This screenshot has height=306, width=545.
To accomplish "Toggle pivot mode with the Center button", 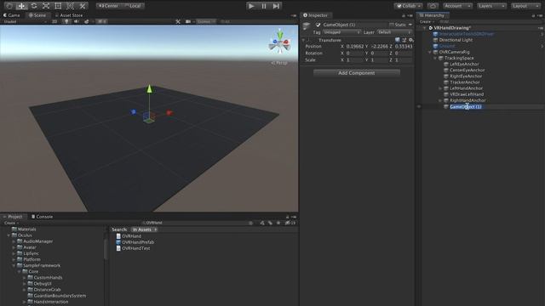I will tap(109, 6).
